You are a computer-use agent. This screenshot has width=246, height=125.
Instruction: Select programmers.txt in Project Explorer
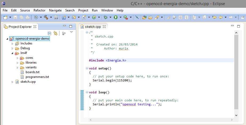[37, 77]
